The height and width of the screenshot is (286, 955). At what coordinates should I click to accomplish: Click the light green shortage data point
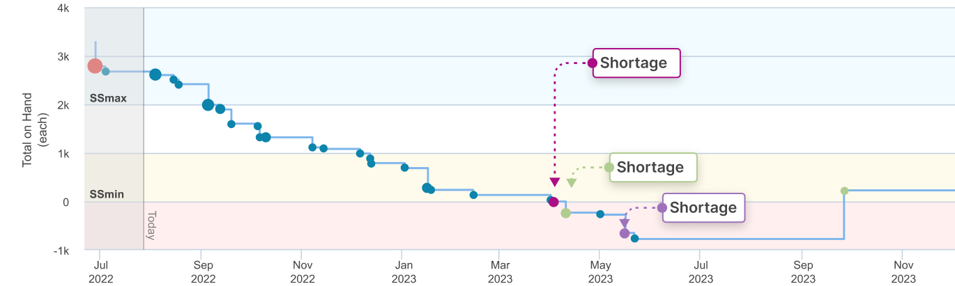[565, 213]
